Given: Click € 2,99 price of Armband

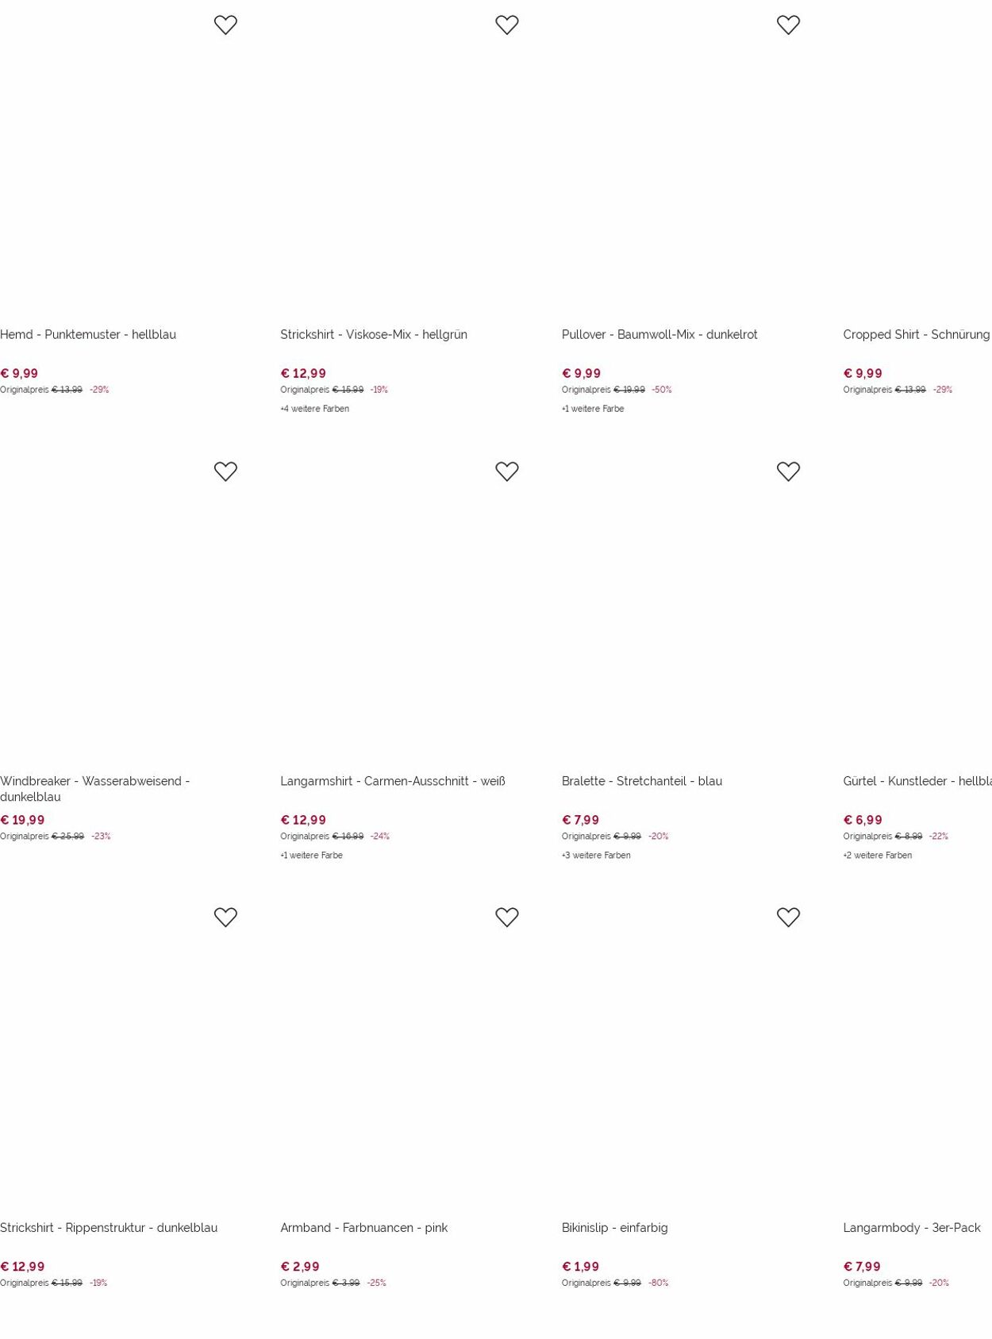Looking at the screenshot, I should tap(300, 1267).
